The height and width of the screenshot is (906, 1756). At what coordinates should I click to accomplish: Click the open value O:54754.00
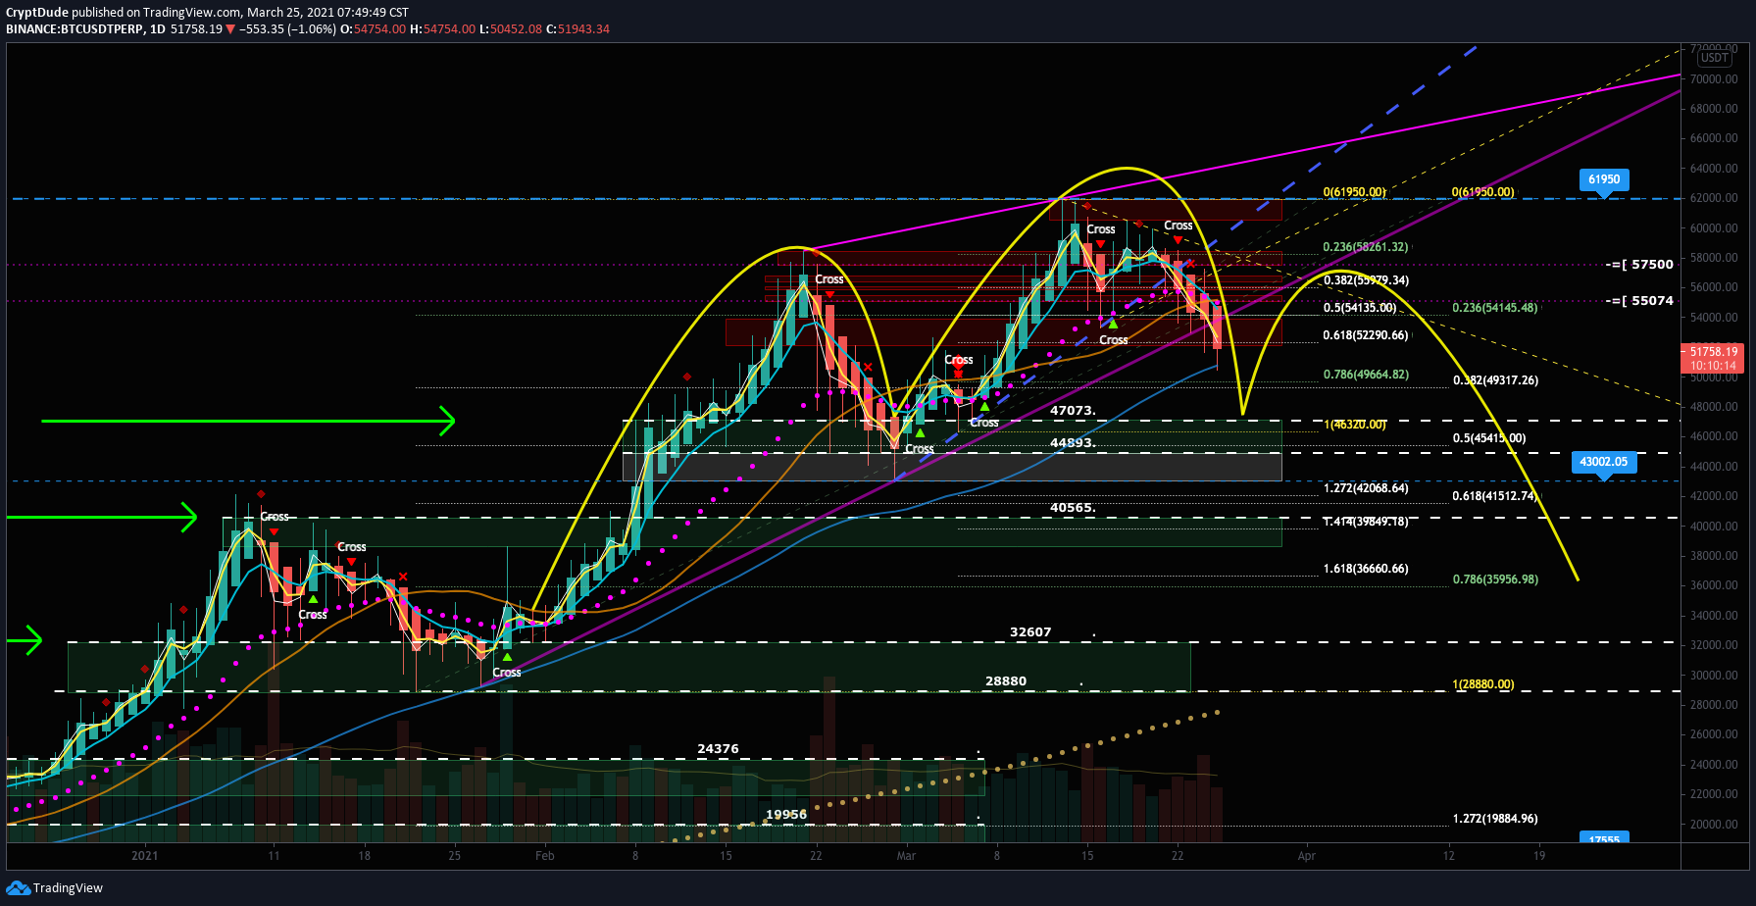point(373,29)
